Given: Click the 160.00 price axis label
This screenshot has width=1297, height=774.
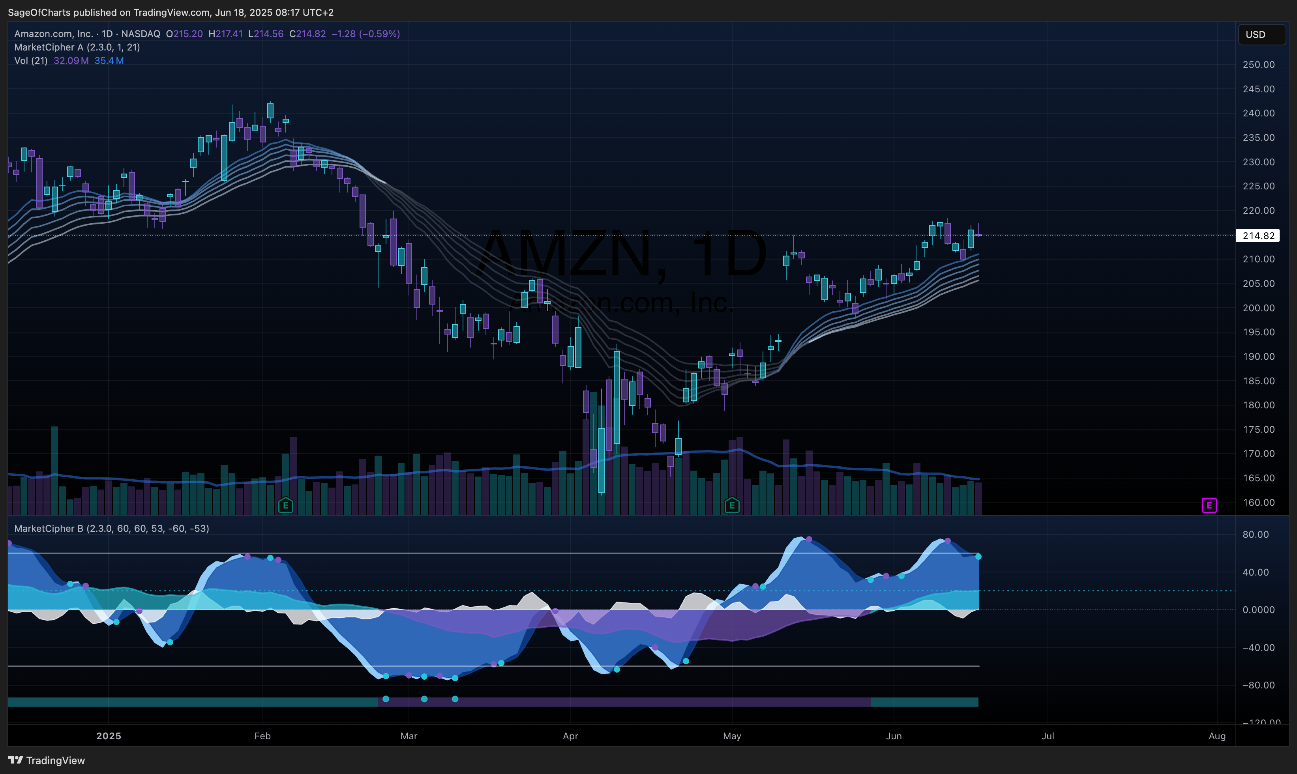Looking at the screenshot, I should tap(1258, 502).
